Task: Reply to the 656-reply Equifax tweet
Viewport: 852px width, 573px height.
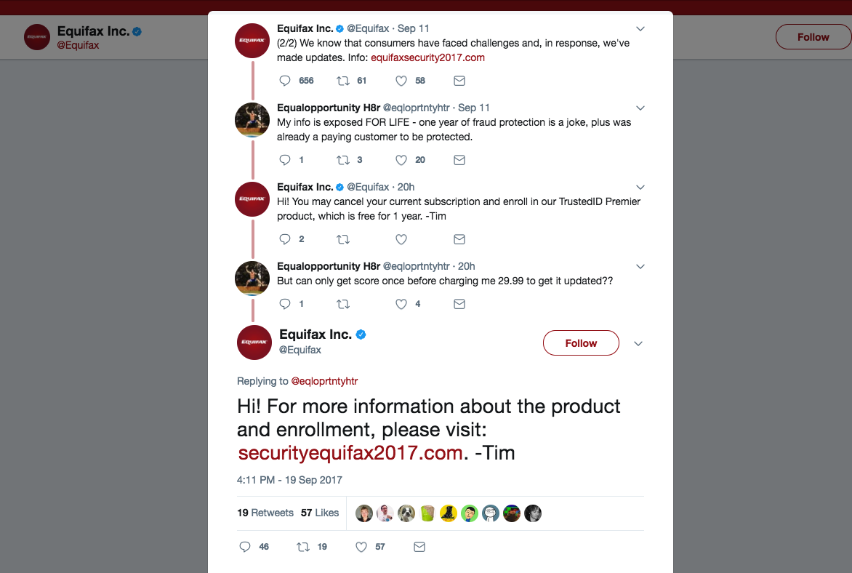Action: click(285, 81)
